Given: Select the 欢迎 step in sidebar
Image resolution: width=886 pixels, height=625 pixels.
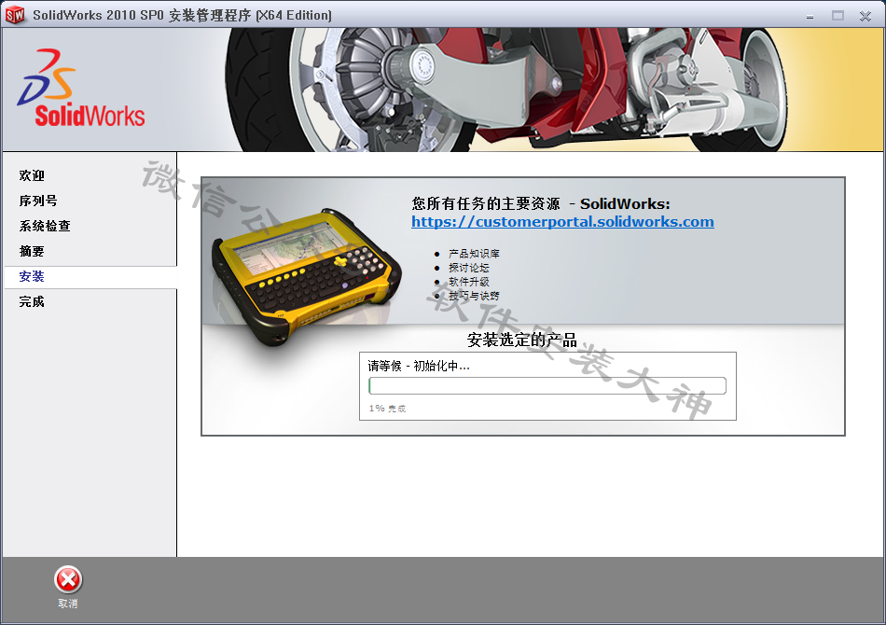Looking at the screenshot, I should pyautogui.click(x=32, y=175).
